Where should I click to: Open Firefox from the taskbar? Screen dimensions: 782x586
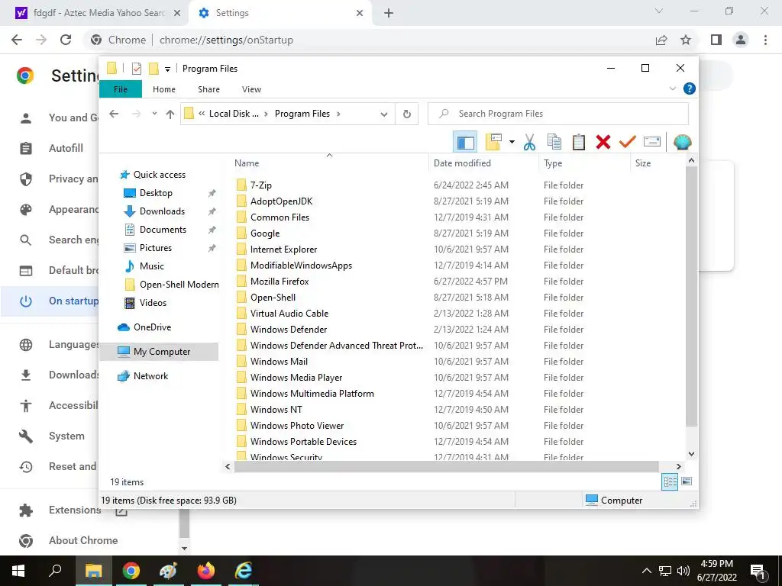205,571
